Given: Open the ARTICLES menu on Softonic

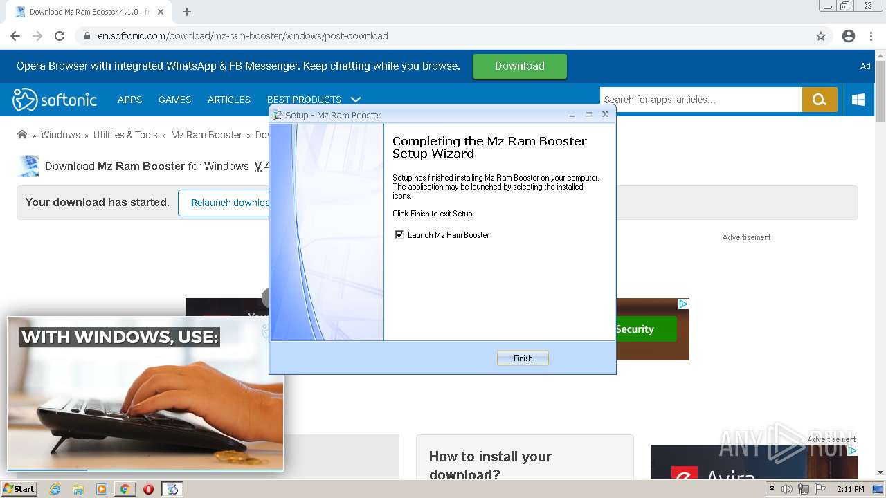Looking at the screenshot, I should (x=229, y=100).
